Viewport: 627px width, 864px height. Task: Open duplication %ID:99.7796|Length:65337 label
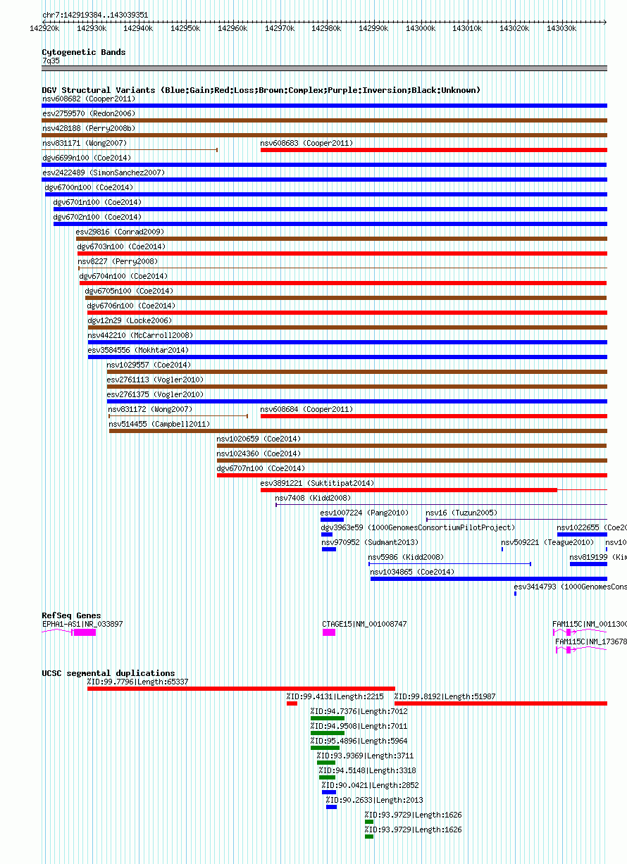click(x=138, y=682)
